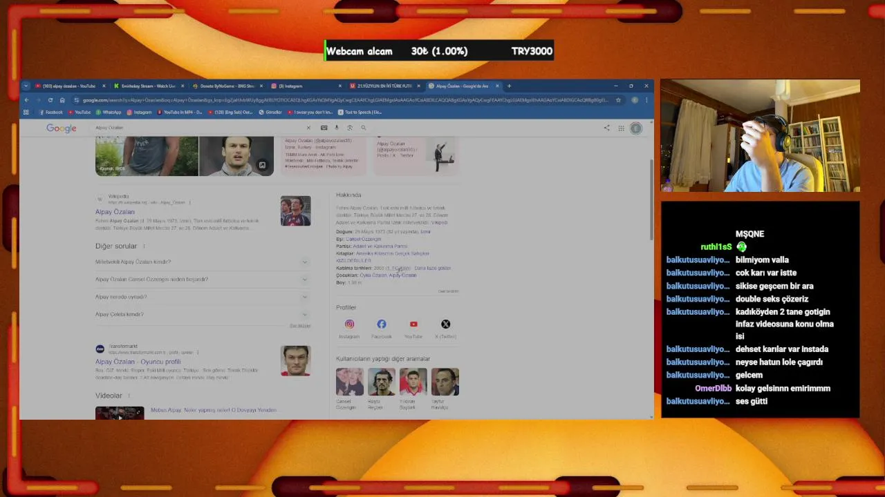Open the Adalet ve Kalkınma Partisi link
885x497 pixels.
pos(380,246)
